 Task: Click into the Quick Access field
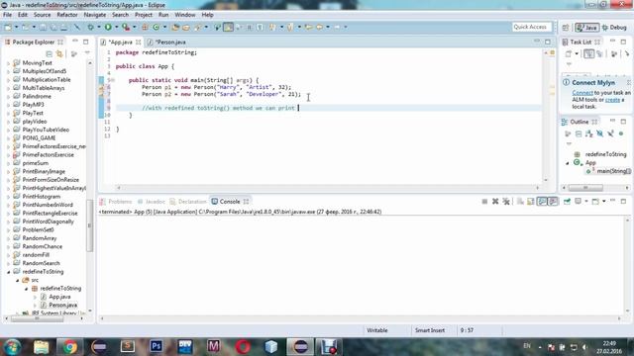pyautogui.click(x=531, y=27)
